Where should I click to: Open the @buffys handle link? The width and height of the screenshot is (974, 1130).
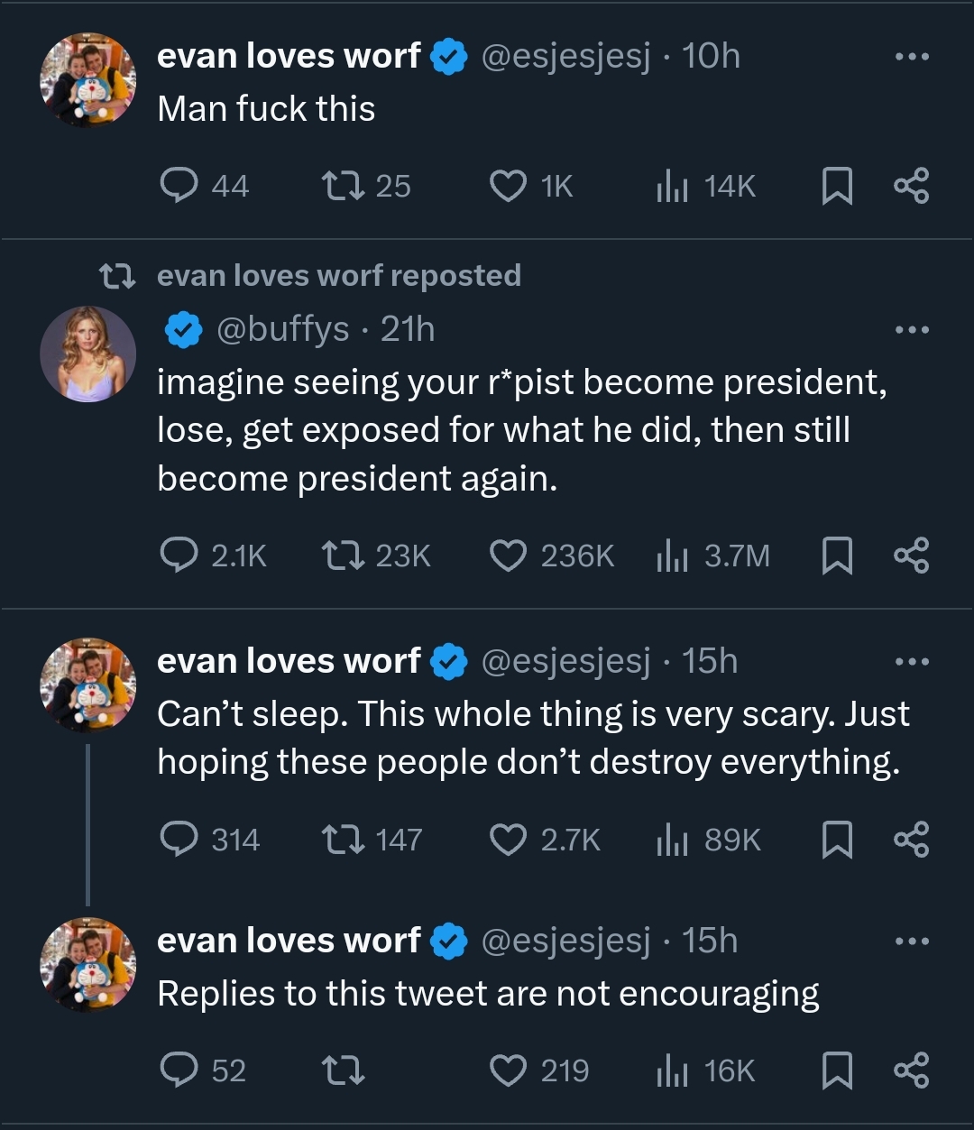pyautogui.click(x=282, y=330)
